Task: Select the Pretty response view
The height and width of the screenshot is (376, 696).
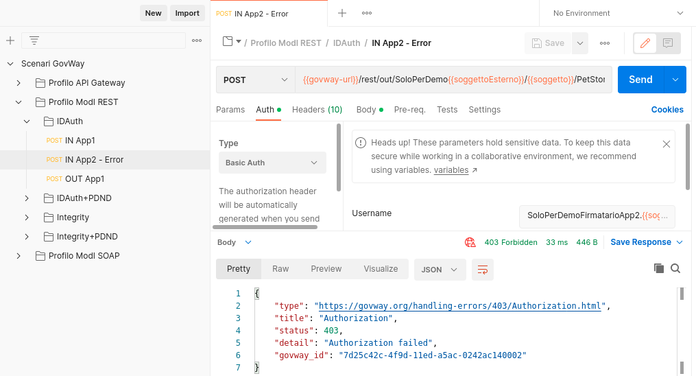Action: click(239, 269)
